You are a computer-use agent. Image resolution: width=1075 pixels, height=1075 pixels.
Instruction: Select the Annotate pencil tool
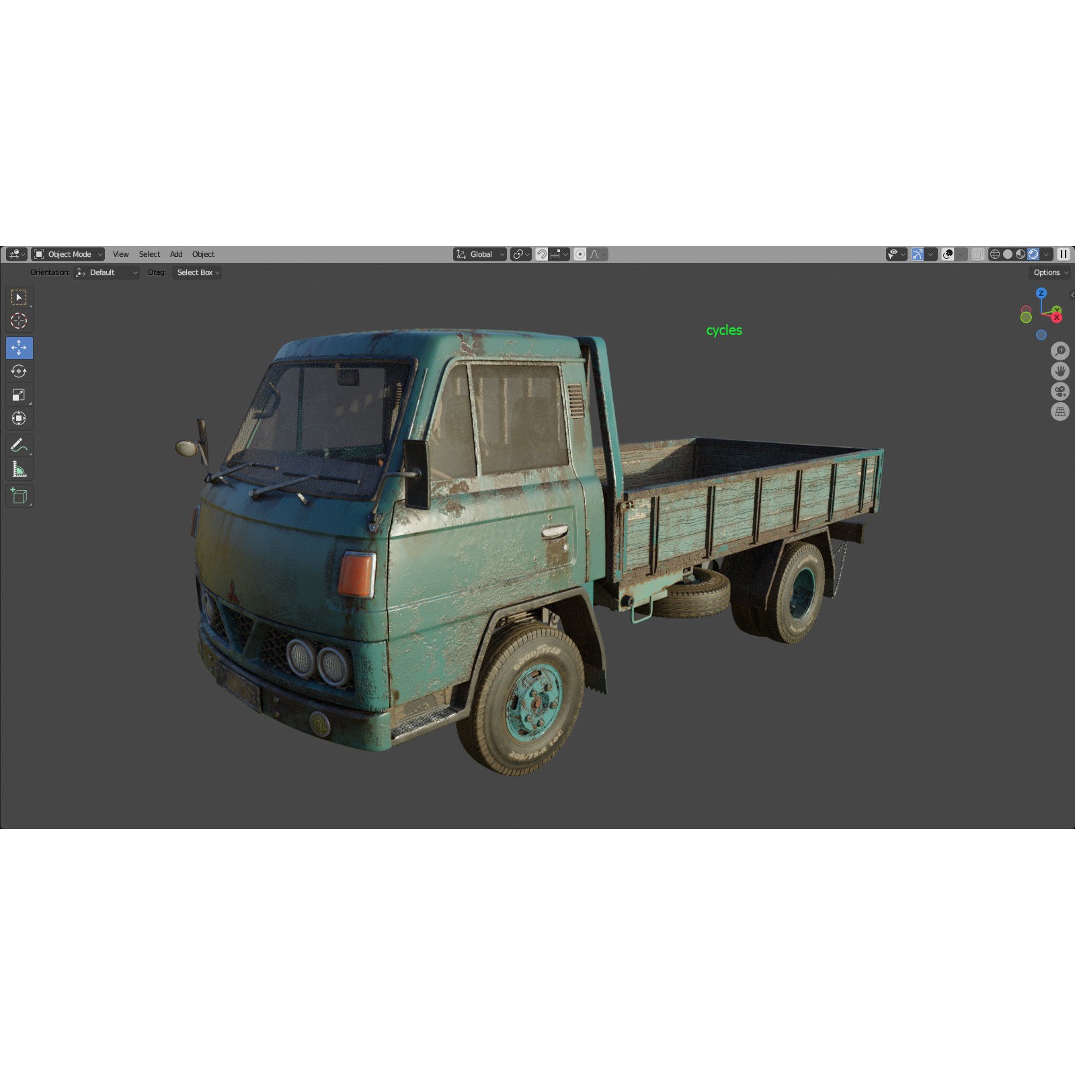[19, 445]
